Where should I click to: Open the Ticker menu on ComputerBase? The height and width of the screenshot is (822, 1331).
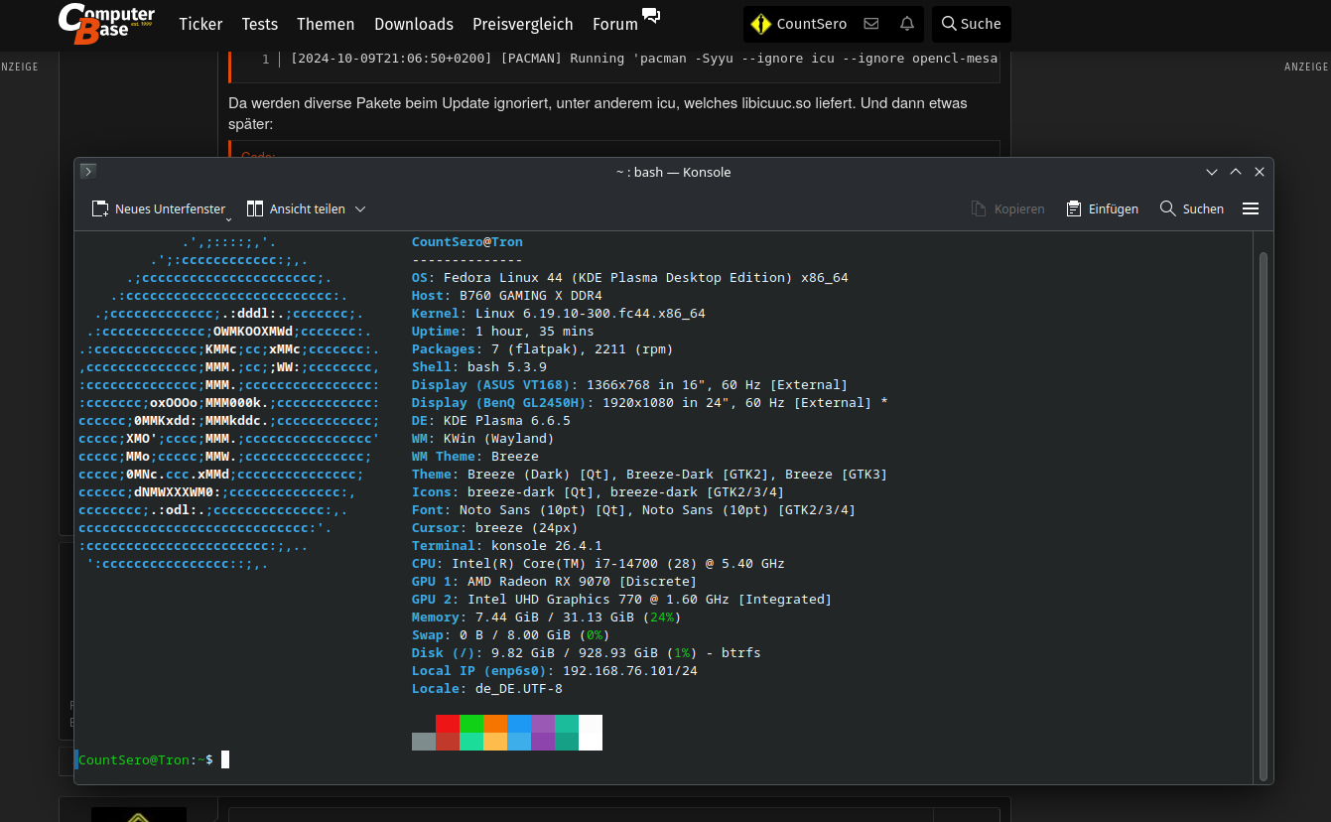pos(200,24)
